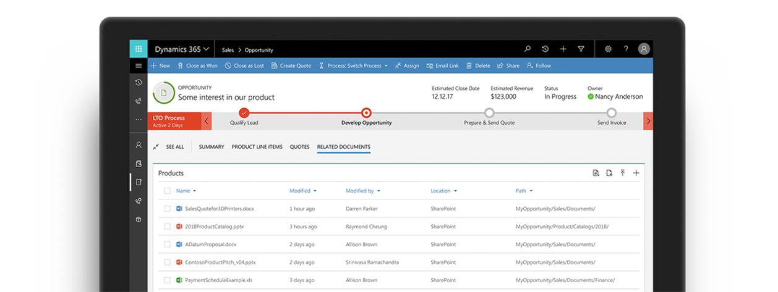Click the search magnifier icon
Image resolution: width=778 pixels, height=292 pixels.
click(x=527, y=49)
